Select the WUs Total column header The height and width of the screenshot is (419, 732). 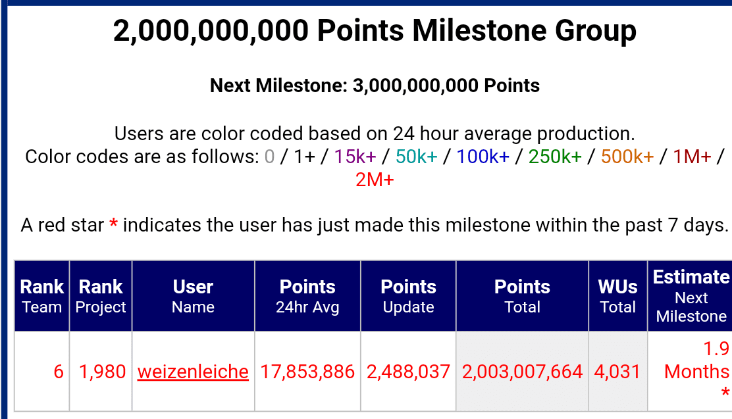coord(618,296)
